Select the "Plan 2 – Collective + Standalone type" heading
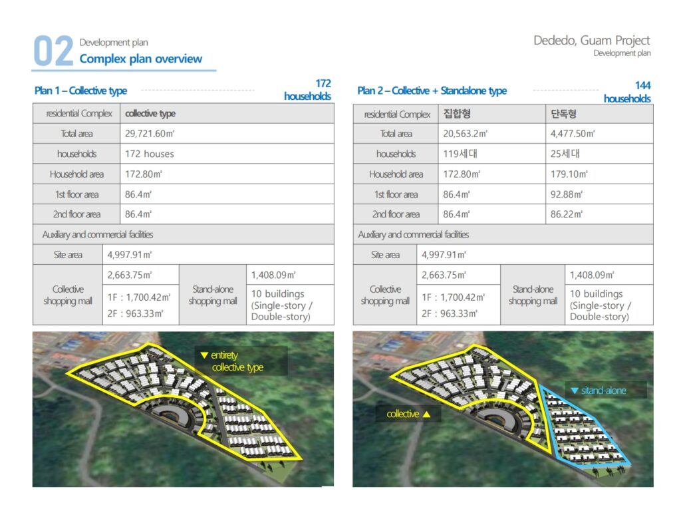Image resolution: width=681 pixels, height=511 pixels. tap(432, 90)
